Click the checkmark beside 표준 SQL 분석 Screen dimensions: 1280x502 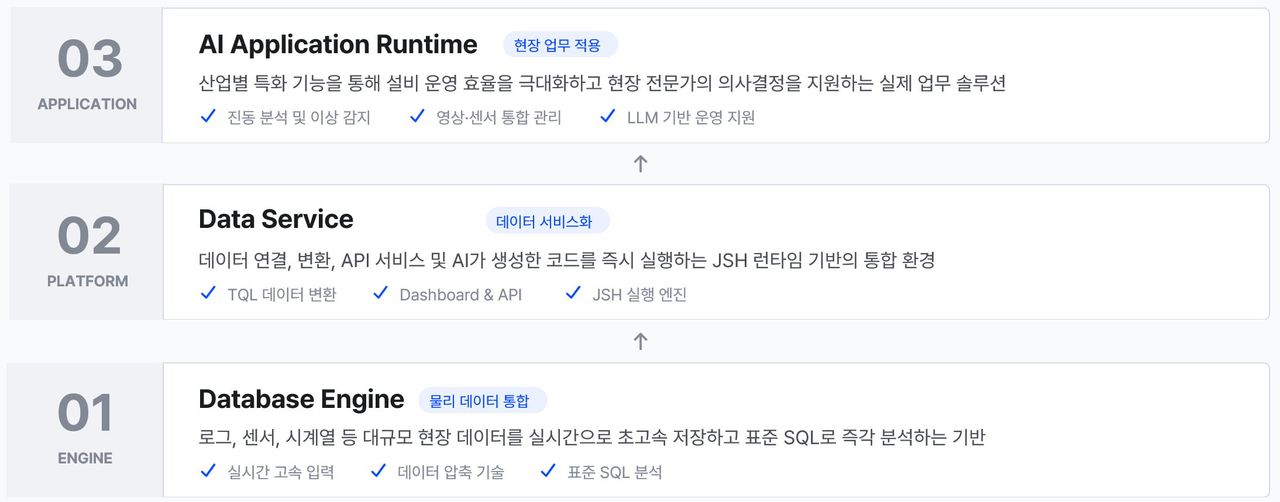click(x=548, y=470)
